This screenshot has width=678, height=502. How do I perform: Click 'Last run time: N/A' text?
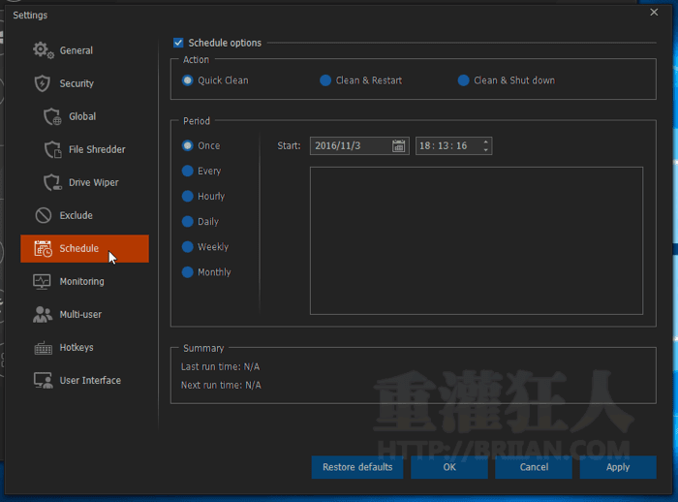click(x=220, y=367)
